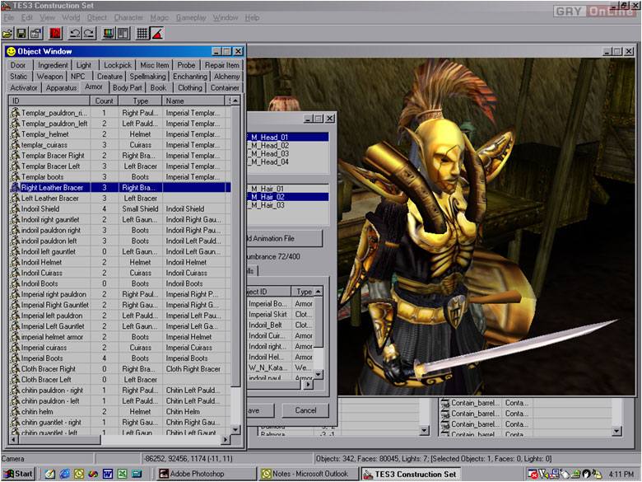642x482 pixels.
Task: Click the inventory list scrollbar down arrow
Action: [x=319, y=374]
